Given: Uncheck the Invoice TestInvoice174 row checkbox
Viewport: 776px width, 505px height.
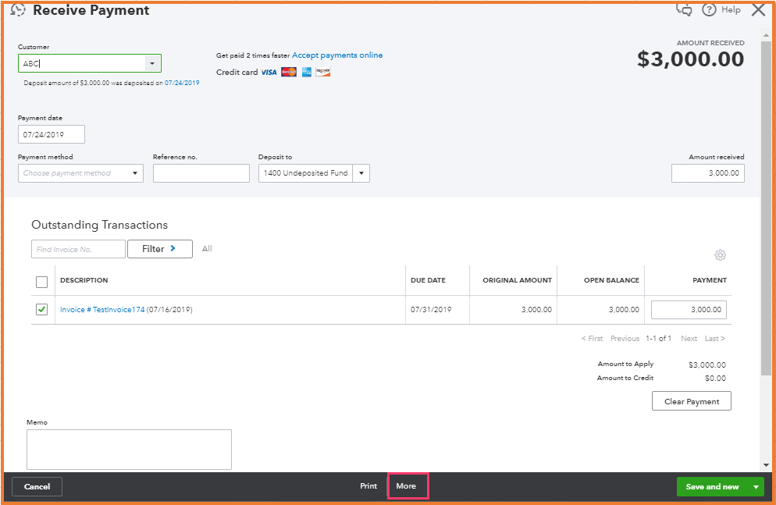Looking at the screenshot, I should pyautogui.click(x=41, y=309).
